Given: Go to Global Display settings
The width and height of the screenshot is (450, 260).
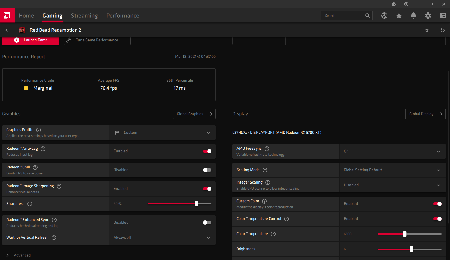Looking at the screenshot, I should [x=426, y=114].
